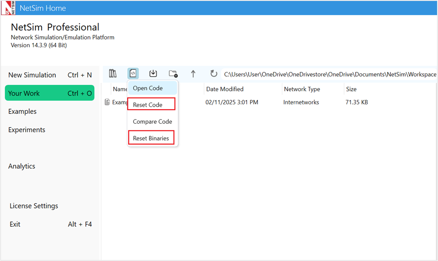Image resolution: width=438 pixels, height=261 pixels.
Task: Choose Compare Code from the dropdown
Action: [x=152, y=121]
